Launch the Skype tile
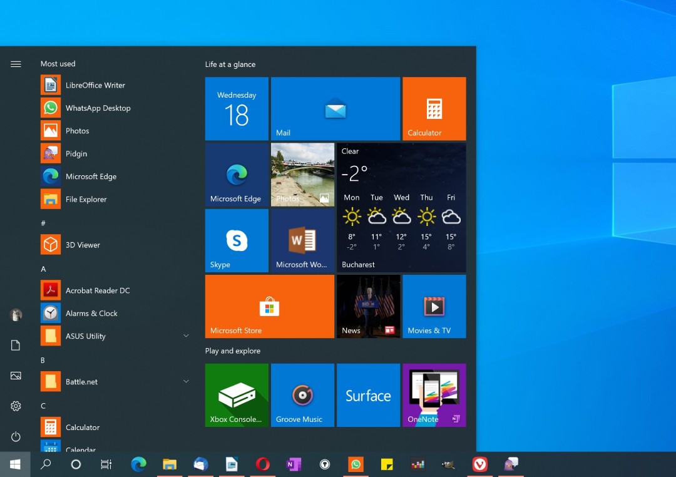 coord(237,240)
